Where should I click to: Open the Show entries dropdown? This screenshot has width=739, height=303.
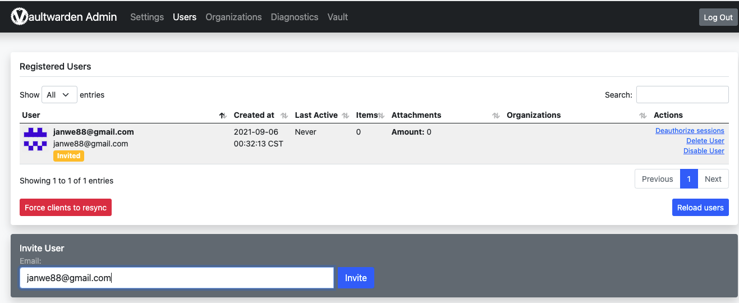[59, 95]
